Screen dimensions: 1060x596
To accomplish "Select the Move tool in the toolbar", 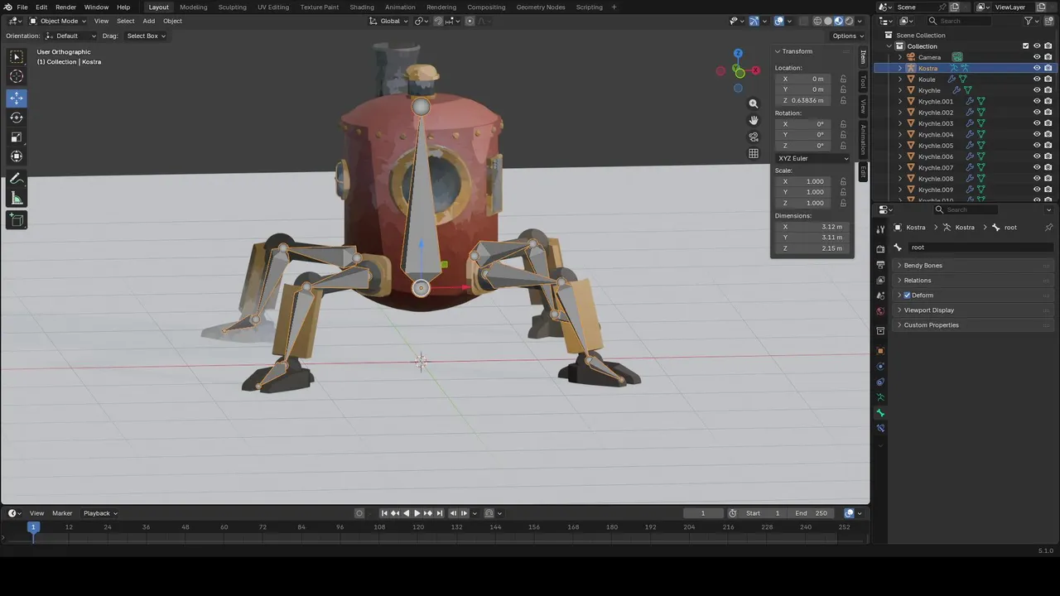I will coord(17,98).
